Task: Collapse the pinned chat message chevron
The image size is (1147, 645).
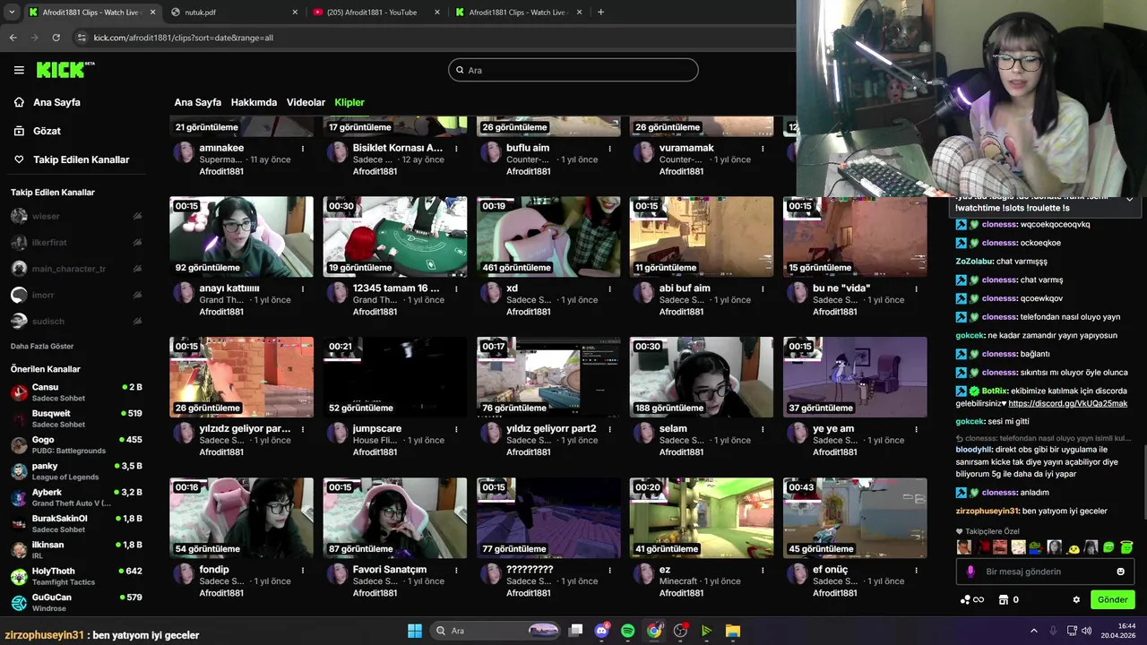Action: [1129, 198]
